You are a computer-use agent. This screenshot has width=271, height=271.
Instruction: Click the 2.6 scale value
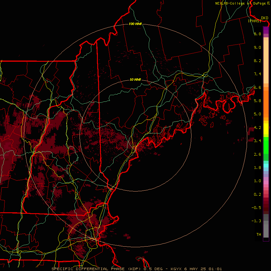(257, 154)
